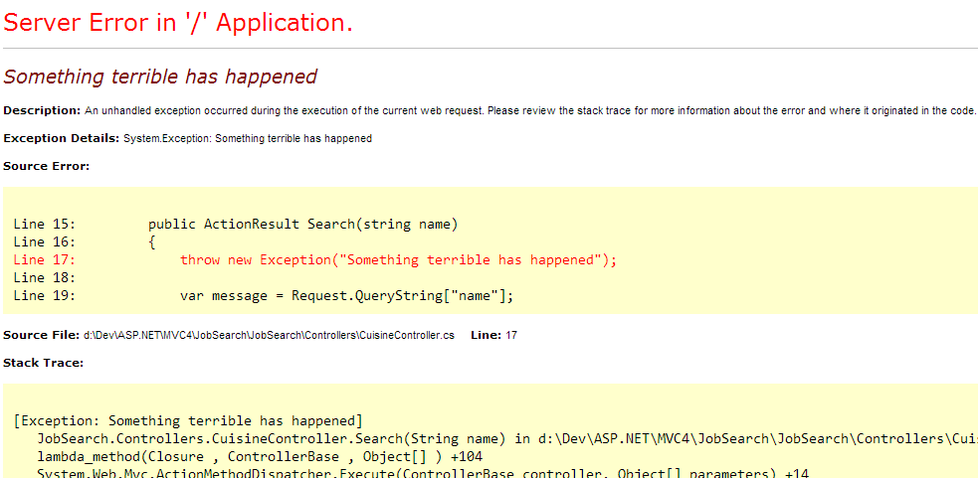978x478 pixels.
Task: Click Line 19 'var message = Request.QueryString' code
Action: pyautogui.click(x=346, y=295)
